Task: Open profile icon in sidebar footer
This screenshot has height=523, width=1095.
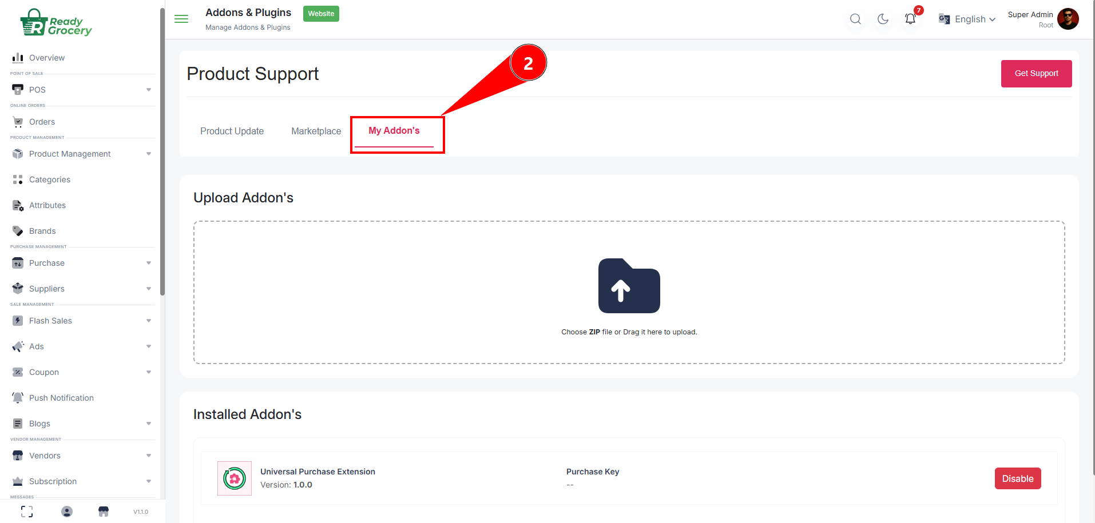Action: tap(67, 512)
